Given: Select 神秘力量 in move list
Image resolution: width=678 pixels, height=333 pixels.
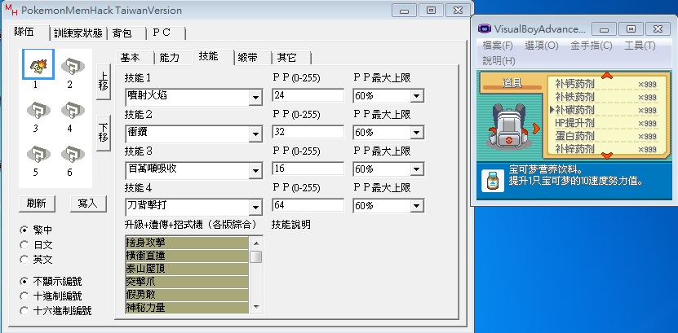Looking at the screenshot, I should (x=187, y=307).
